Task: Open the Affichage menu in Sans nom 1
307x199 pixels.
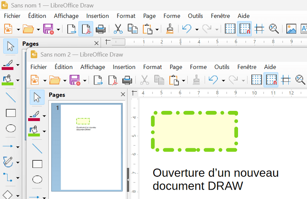Action: (66, 16)
